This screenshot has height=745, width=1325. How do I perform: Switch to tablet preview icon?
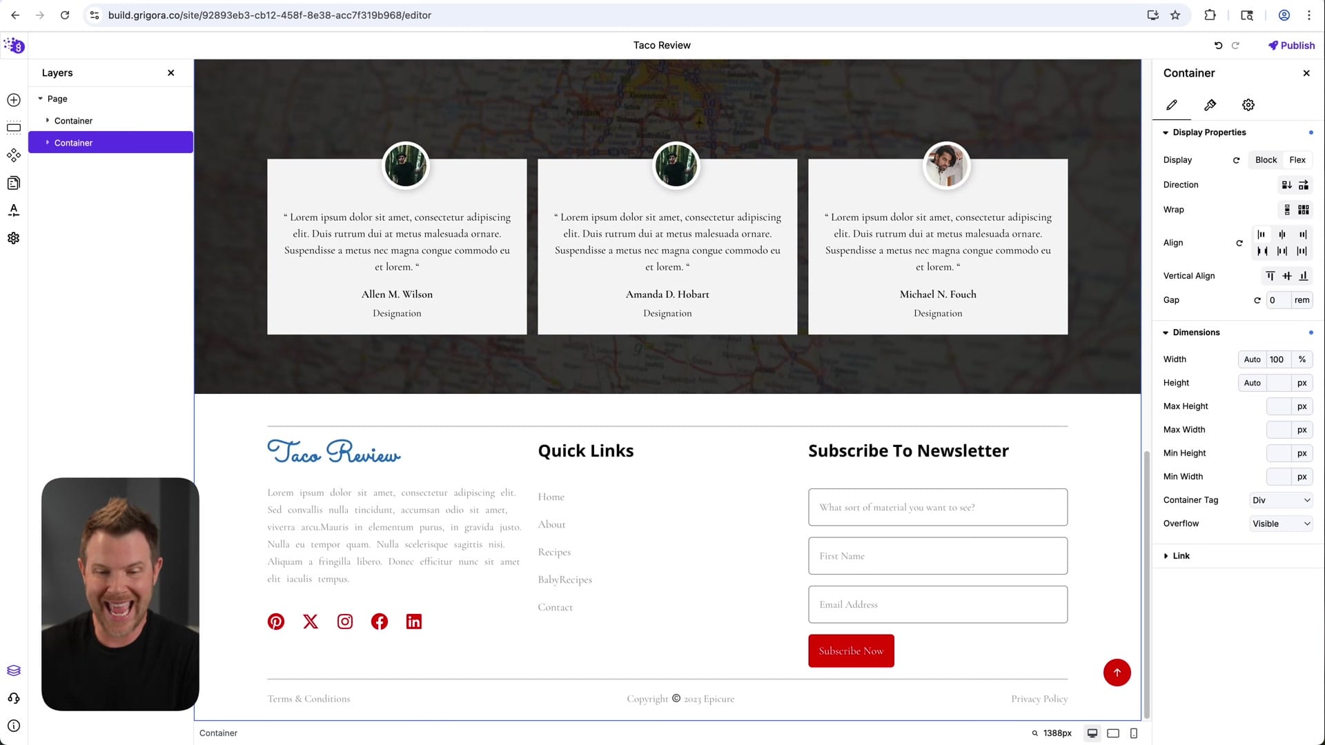1113,733
